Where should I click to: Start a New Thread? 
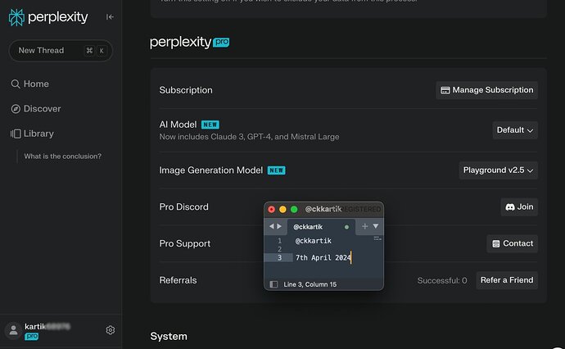pyautogui.click(x=61, y=51)
